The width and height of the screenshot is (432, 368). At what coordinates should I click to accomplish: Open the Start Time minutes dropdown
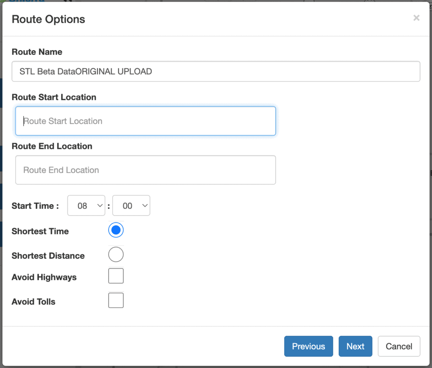coord(131,206)
